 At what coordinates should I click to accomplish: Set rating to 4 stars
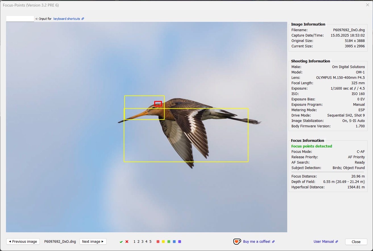pos(146,242)
